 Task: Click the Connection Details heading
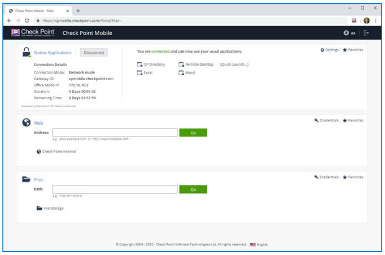(x=50, y=65)
